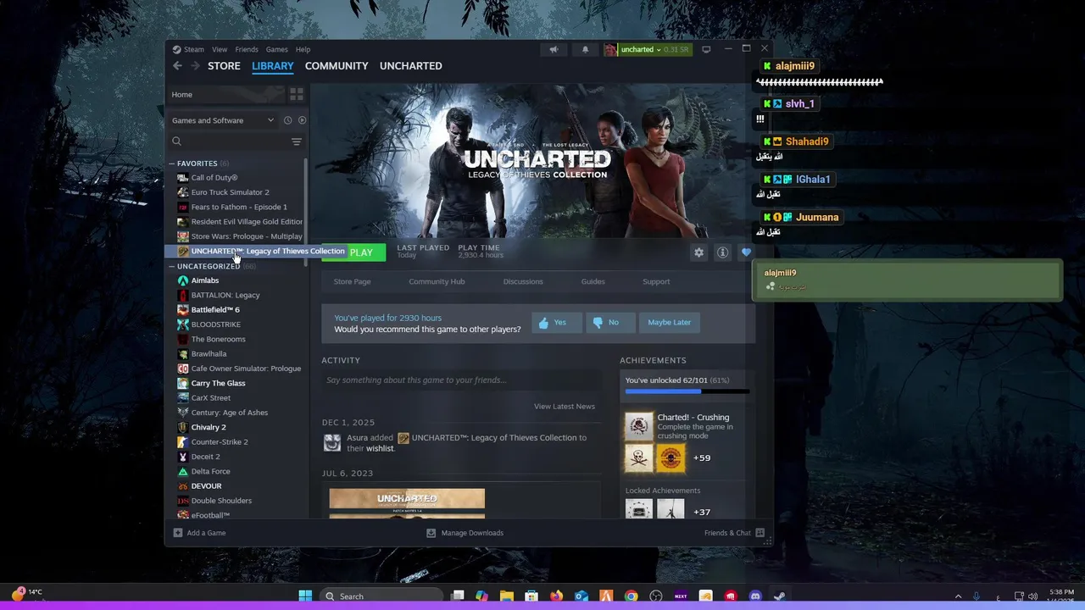
Task: Click View Latest News
Action: click(x=565, y=407)
